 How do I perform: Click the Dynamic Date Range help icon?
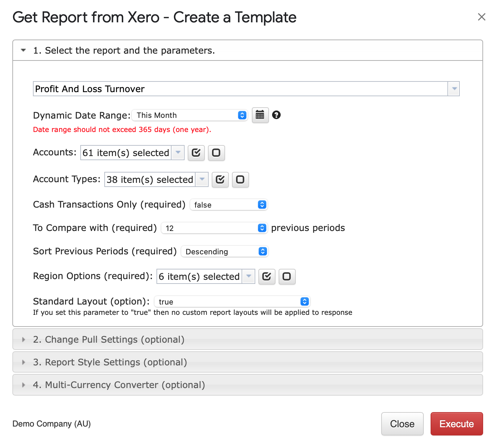tap(276, 115)
